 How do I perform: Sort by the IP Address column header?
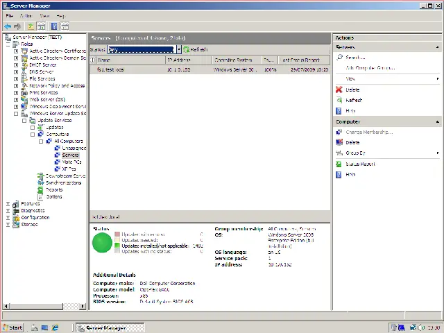pyautogui.click(x=189, y=60)
